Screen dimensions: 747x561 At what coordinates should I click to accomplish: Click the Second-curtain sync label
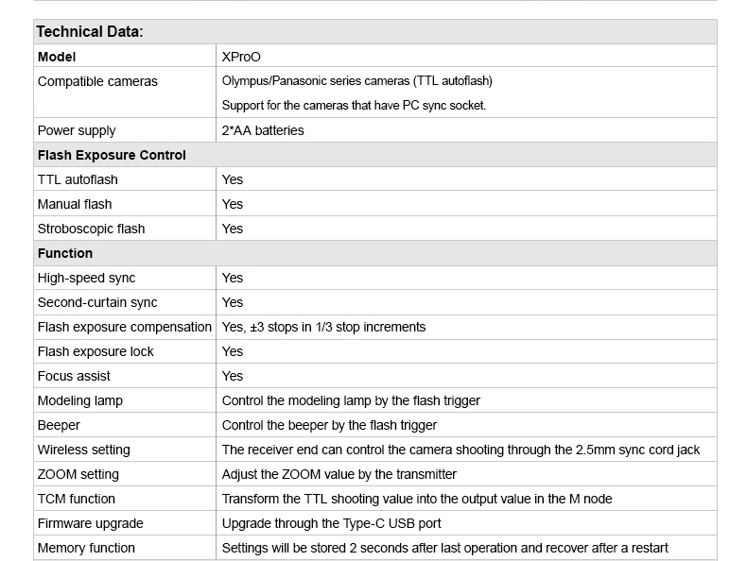(x=97, y=302)
